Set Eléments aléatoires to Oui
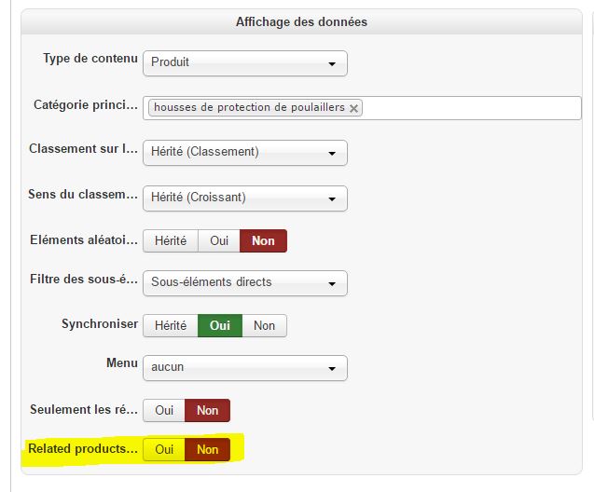 pyautogui.click(x=219, y=240)
